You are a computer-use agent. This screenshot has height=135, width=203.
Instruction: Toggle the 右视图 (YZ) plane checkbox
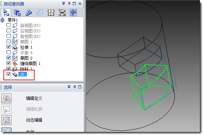click(9, 30)
